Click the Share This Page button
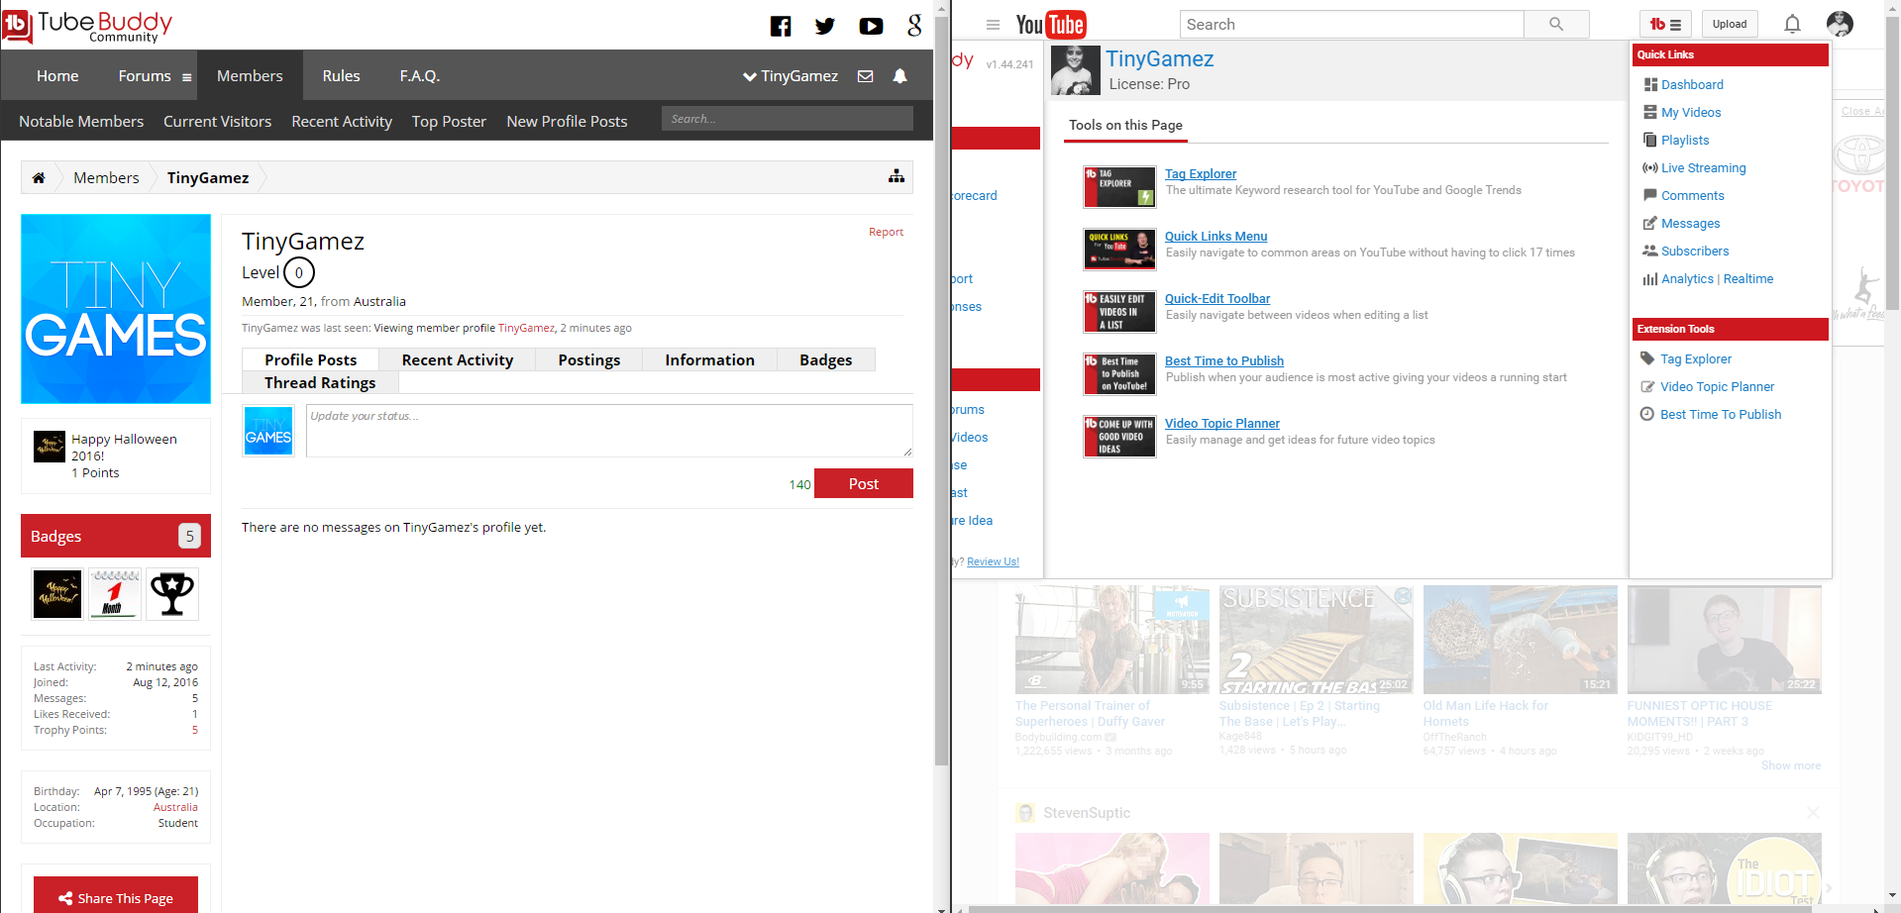This screenshot has width=1901, height=913. click(x=116, y=895)
